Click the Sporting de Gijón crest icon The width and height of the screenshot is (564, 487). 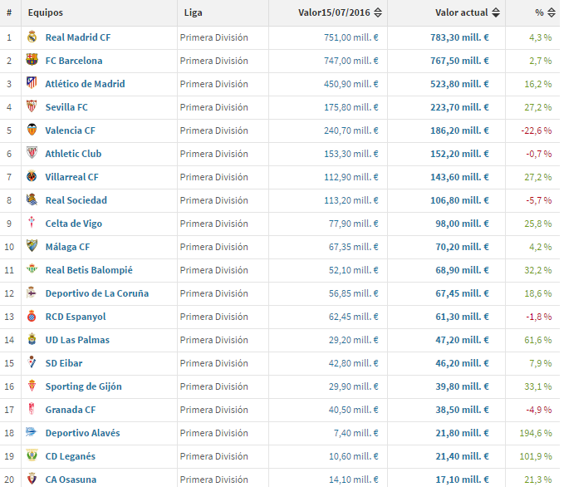pyautogui.click(x=32, y=386)
